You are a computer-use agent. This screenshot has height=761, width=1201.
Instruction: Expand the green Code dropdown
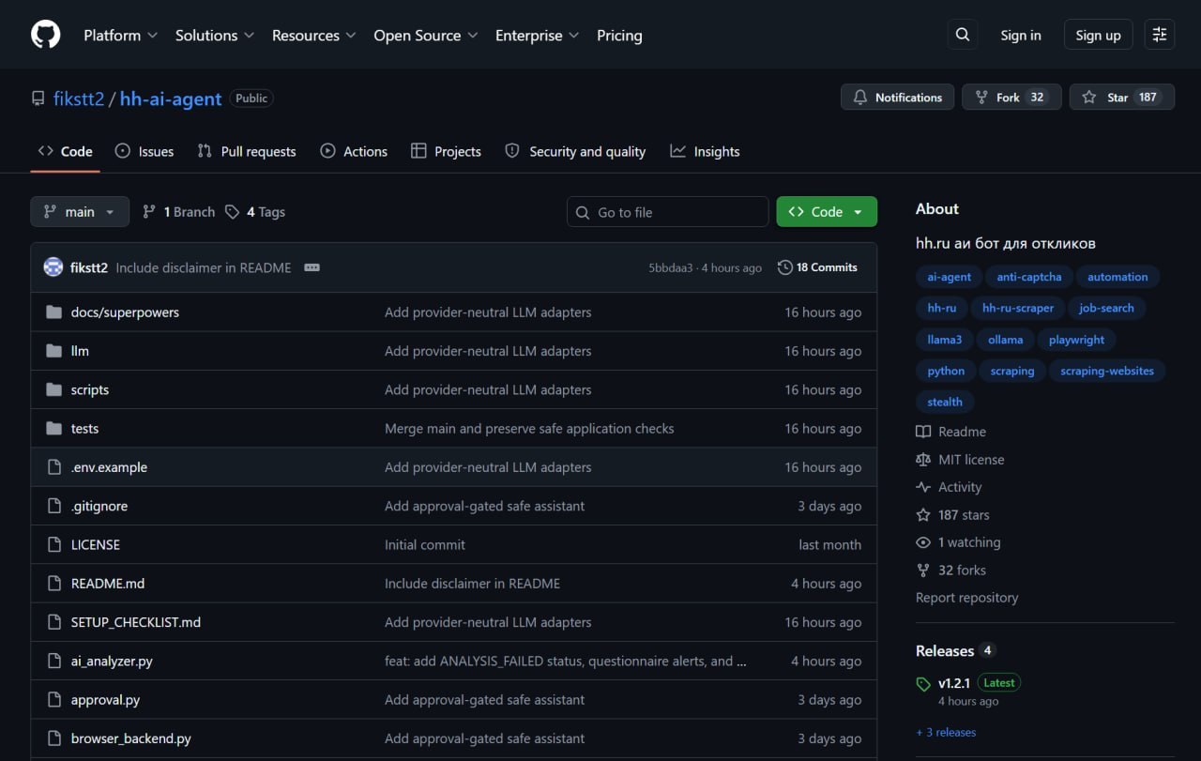point(827,212)
